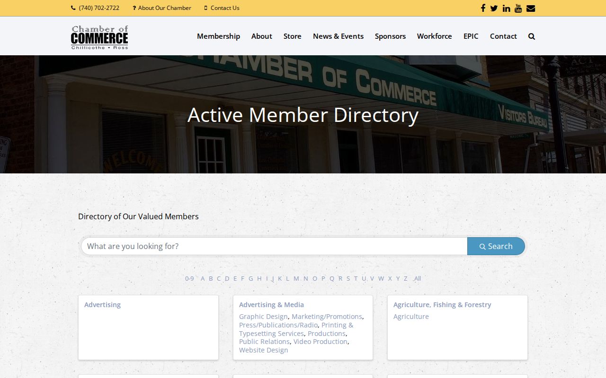
Task: Open the News & Events menu
Action: click(338, 36)
